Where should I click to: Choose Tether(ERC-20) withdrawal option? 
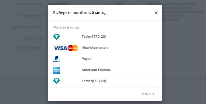[94, 81]
